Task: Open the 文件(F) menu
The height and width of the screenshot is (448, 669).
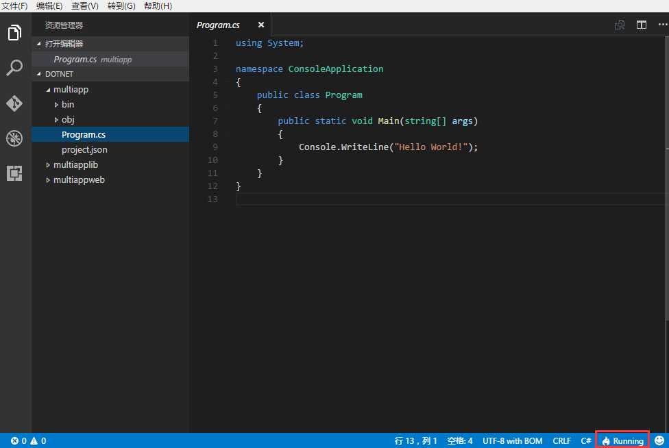Action: click(x=14, y=6)
